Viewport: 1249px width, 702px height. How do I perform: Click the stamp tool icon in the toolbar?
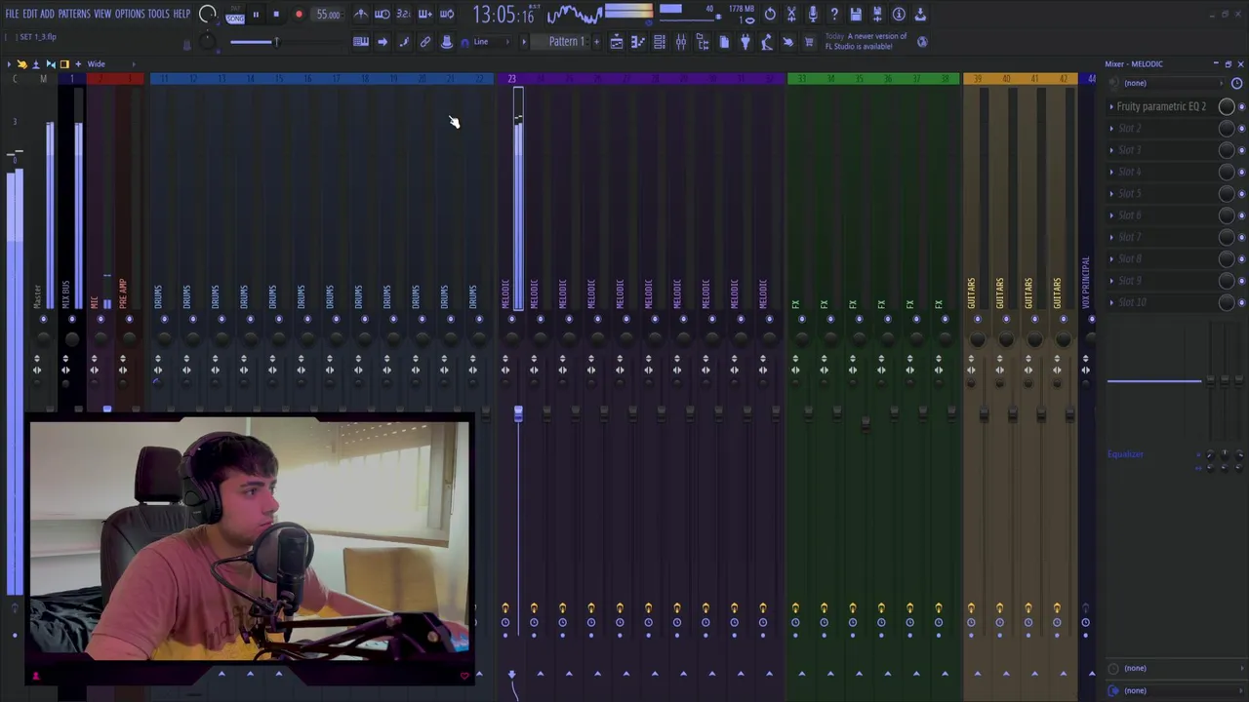pyautogui.click(x=447, y=42)
